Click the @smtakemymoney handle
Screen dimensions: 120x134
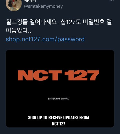tap(43, 6)
